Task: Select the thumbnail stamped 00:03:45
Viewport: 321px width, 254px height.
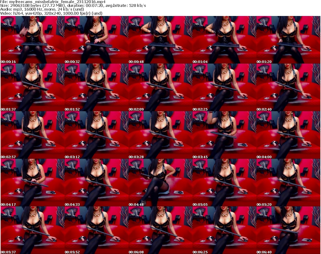Action: point(224,135)
